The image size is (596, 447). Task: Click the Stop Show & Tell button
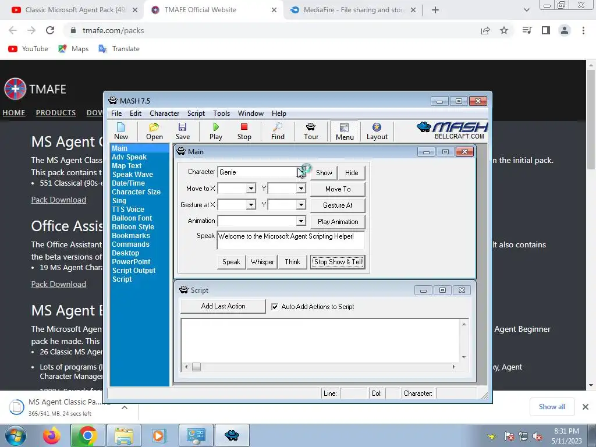click(338, 262)
